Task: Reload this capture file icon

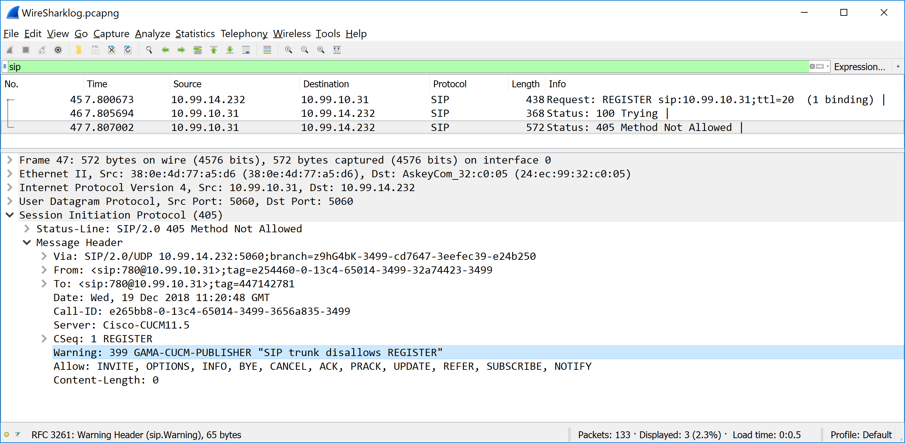Action: [128, 50]
